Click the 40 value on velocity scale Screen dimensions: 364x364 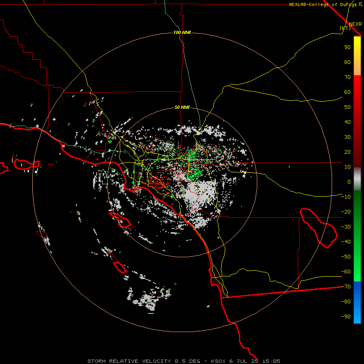(347, 122)
